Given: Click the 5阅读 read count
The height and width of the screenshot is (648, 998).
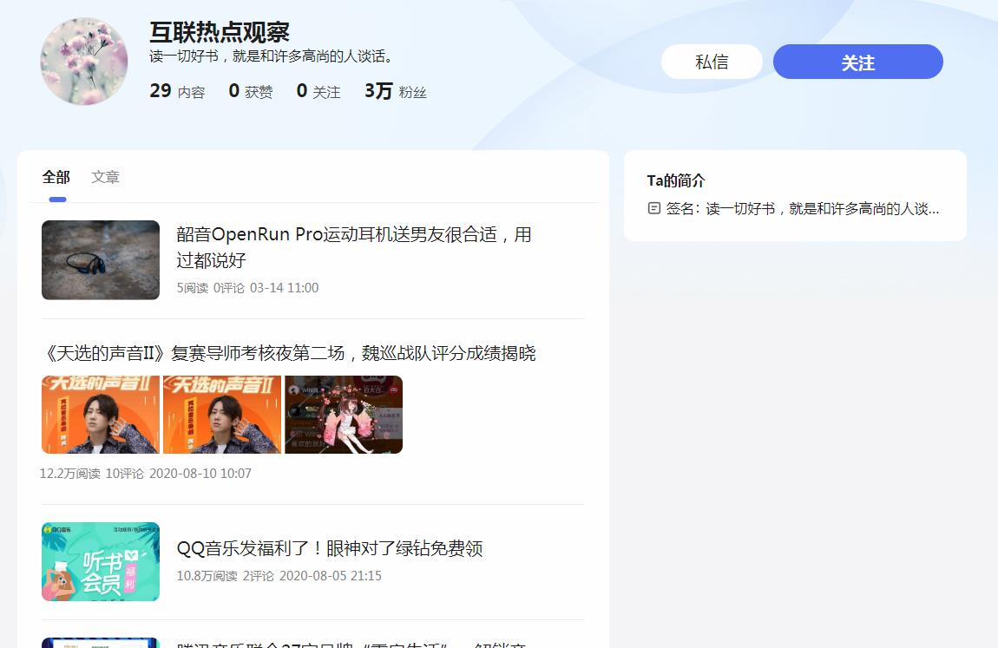Looking at the screenshot, I should [192, 287].
